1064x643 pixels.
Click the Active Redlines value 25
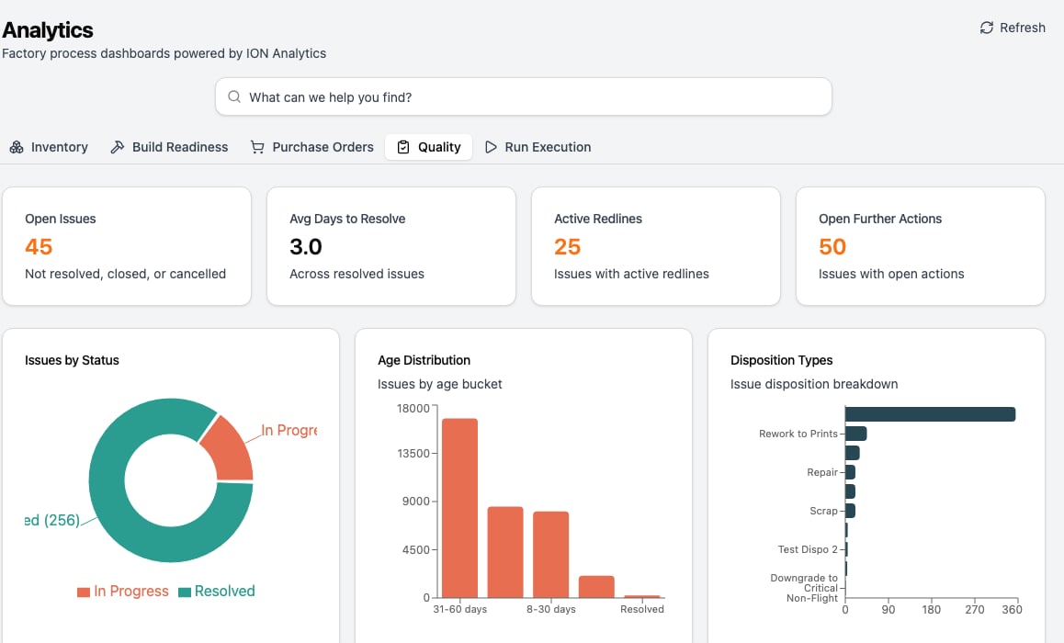tap(567, 247)
